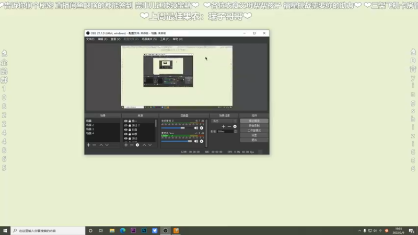The width and height of the screenshot is (418, 235).
Task: Mute the Mic/Aux speaker icon
Action: click(x=196, y=141)
